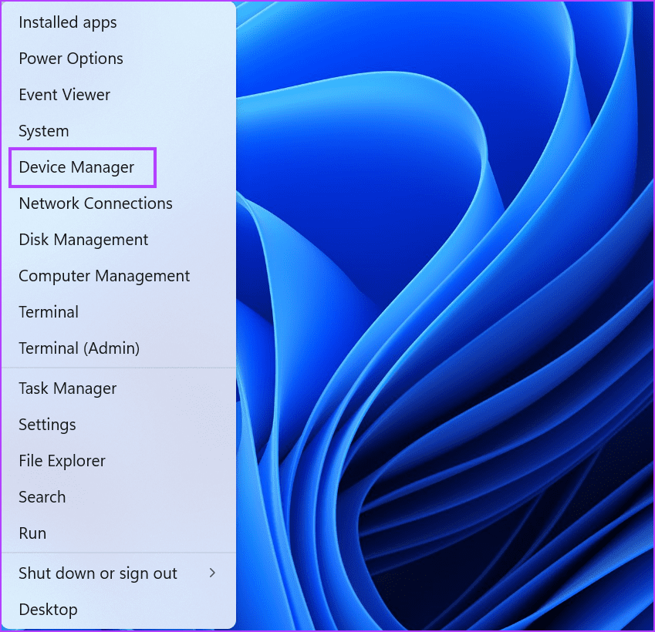Start a Search
Screen dimensions: 655x632
[x=42, y=497]
